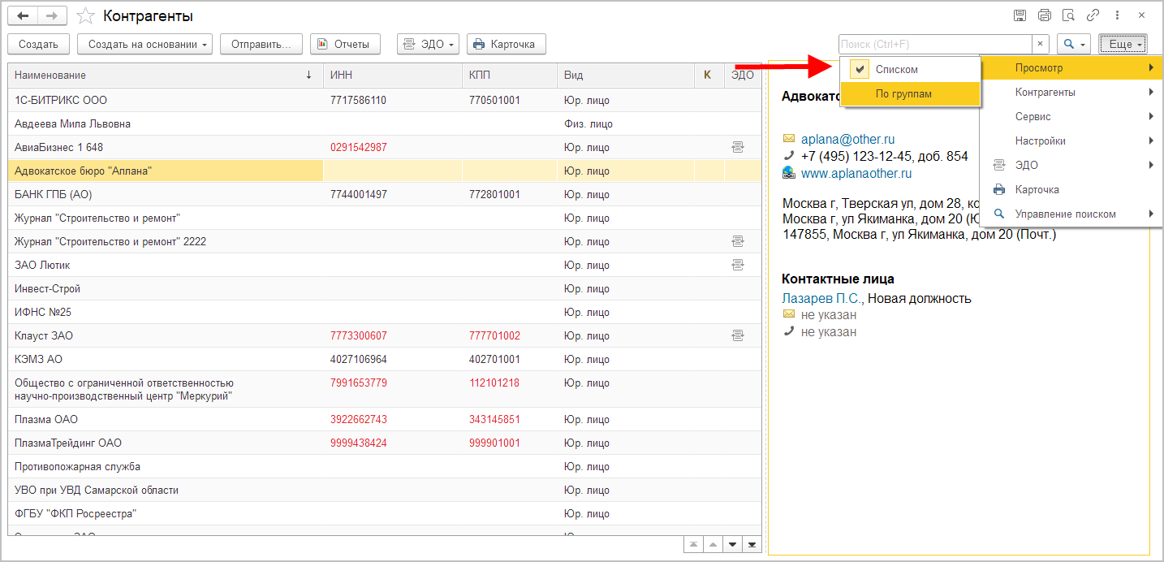Add Контрагенты to favorites with the star
The height and width of the screenshot is (562, 1164).
tap(85, 16)
